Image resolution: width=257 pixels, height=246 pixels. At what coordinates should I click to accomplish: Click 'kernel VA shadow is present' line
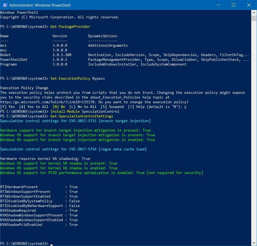tap(59, 163)
